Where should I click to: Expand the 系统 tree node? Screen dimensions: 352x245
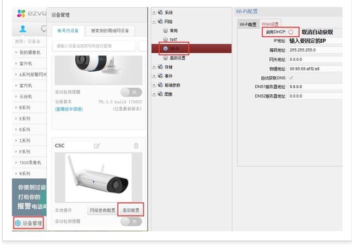tap(154, 12)
